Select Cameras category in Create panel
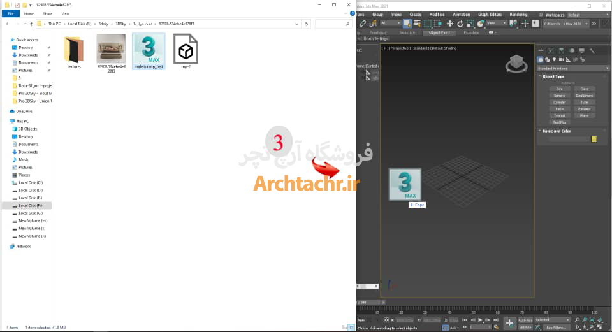Viewport: 612px width, 332px height. click(561, 60)
